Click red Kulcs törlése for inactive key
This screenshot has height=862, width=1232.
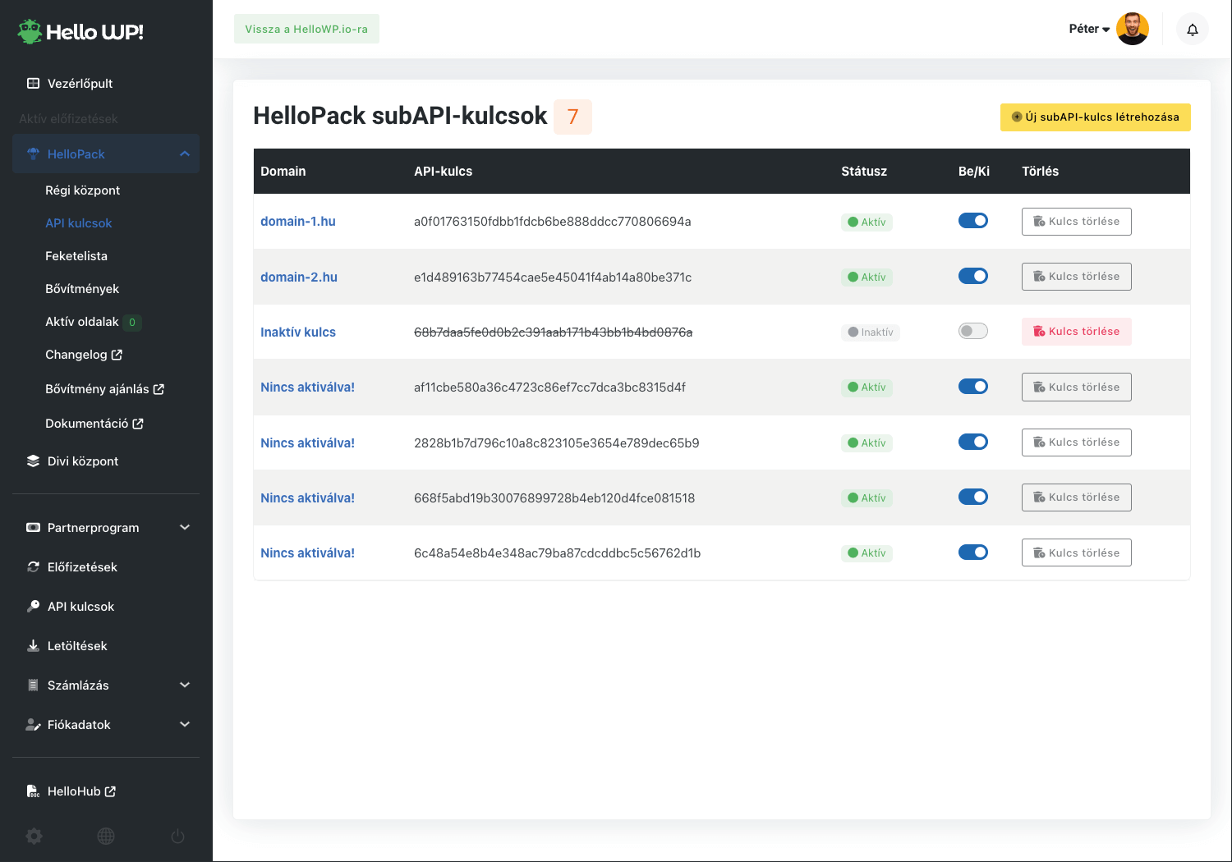(1076, 332)
